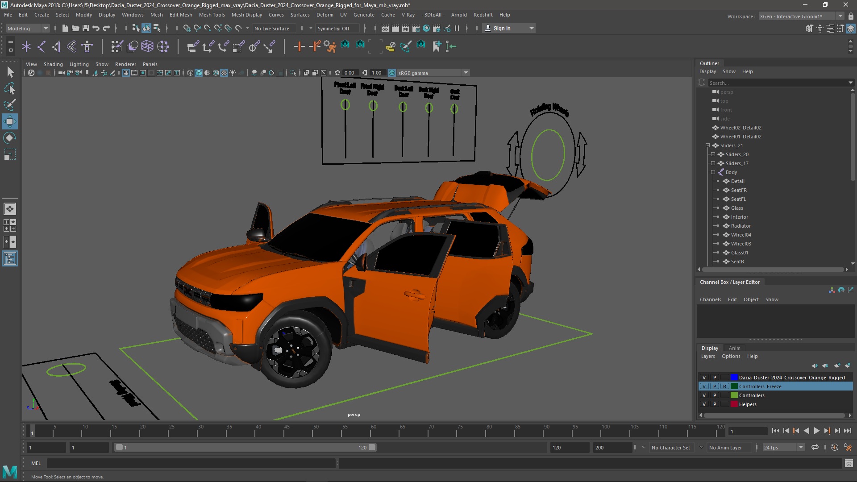Click the blue color swatch of Dacia_Duster layer
Image resolution: width=857 pixels, height=482 pixels.
[734, 378]
